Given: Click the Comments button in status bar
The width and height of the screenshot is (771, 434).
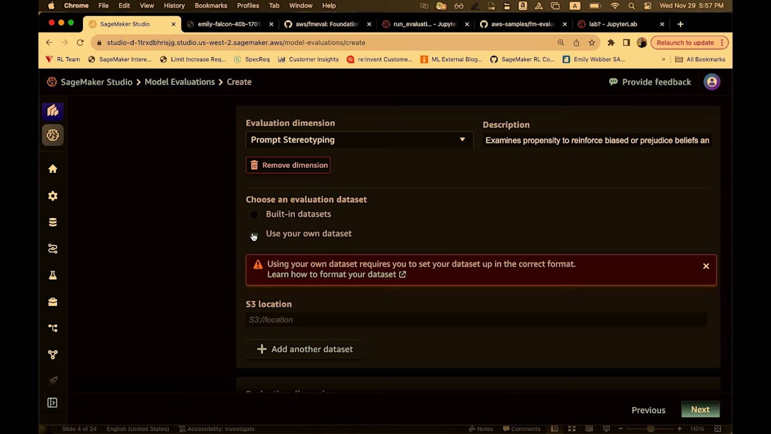Looking at the screenshot, I should click(x=522, y=429).
